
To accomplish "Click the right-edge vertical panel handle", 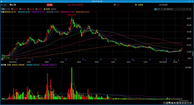I will [x=192, y=53].
